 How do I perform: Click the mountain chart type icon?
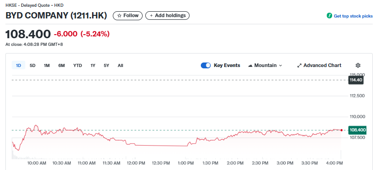pyautogui.click(x=250, y=66)
